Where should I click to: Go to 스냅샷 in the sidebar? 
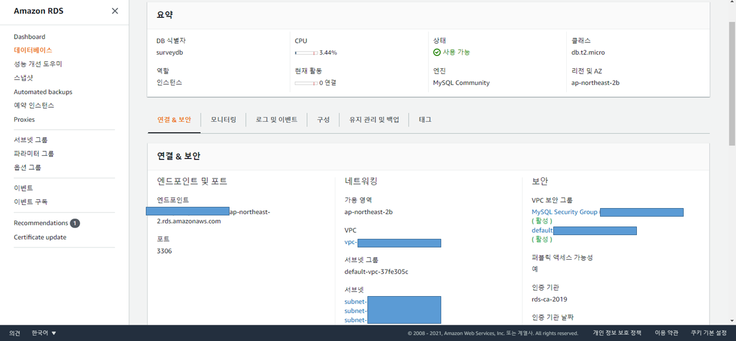pos(23,78)
